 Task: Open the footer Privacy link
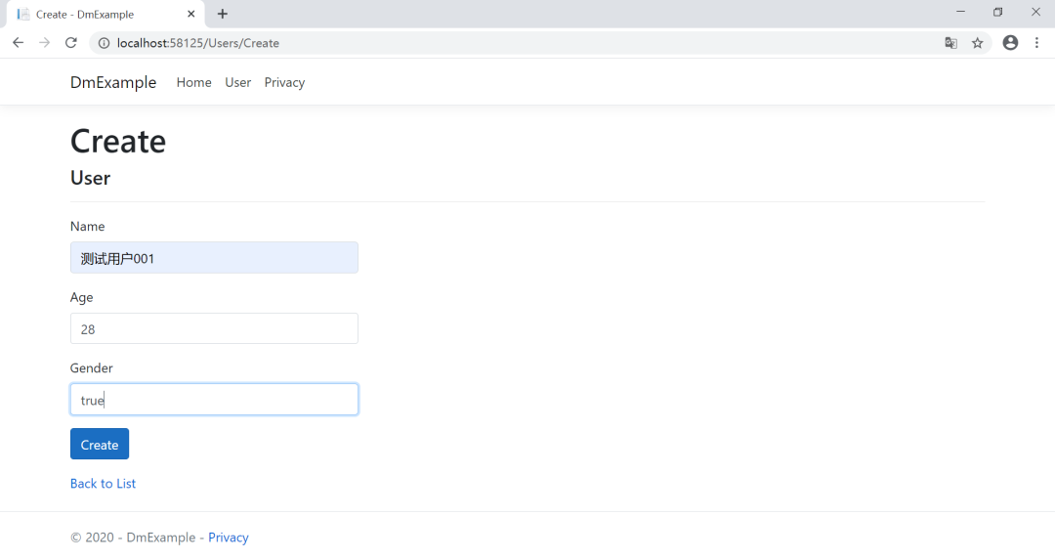point(228,538)
